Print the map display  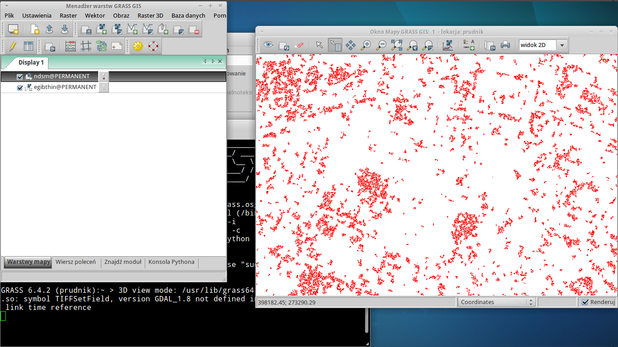505,45
